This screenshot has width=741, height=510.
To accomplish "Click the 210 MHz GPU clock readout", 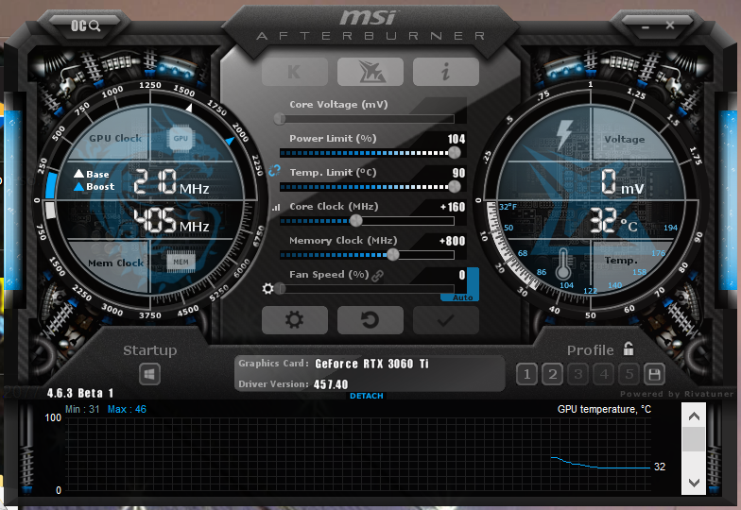I will coord(171,182).
